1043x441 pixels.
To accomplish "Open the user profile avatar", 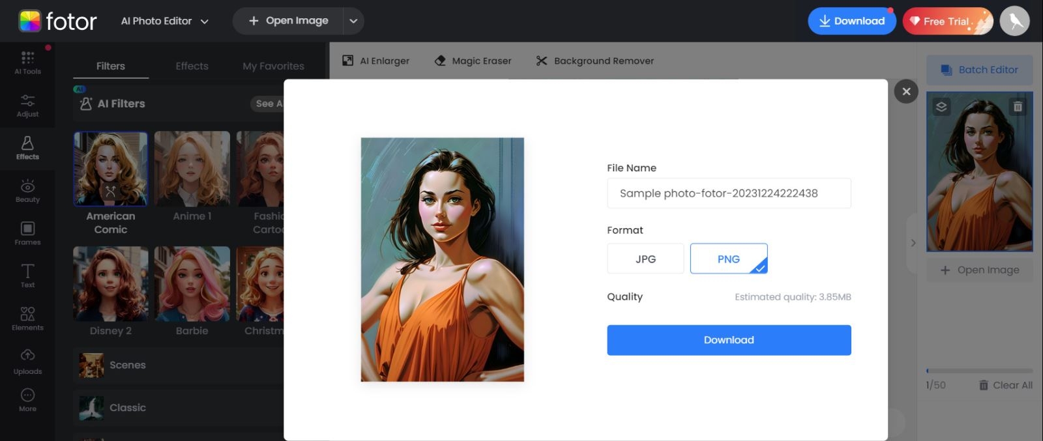I will (x=1015, y=21).
